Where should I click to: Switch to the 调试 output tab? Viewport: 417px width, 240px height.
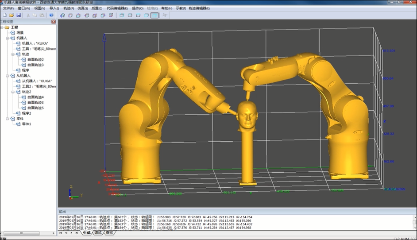tap(98, 233)
